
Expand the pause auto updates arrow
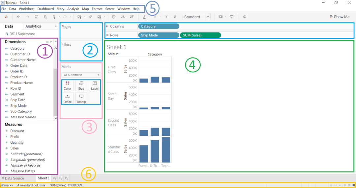[x=59, y=17]
